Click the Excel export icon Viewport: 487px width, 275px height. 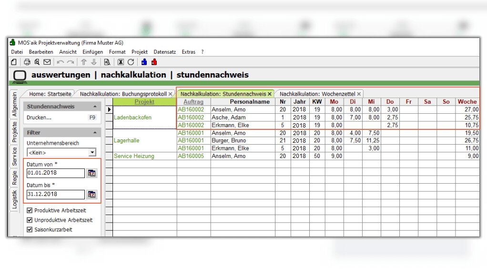click(x=121, y=62)
